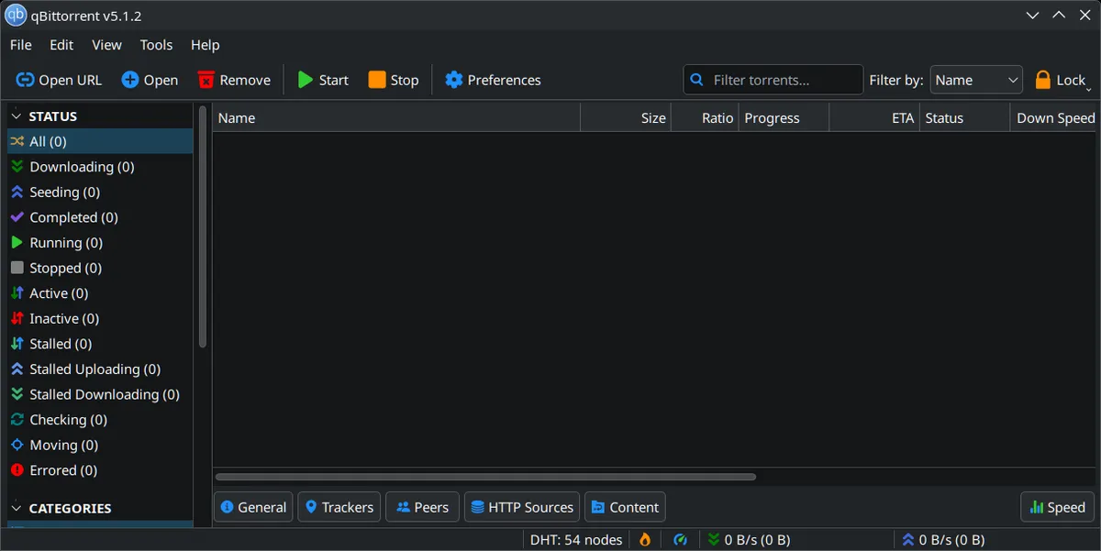The image size is (1101, 551).
Task: Click the Open URL toolbar button
Action: (59, 80)
